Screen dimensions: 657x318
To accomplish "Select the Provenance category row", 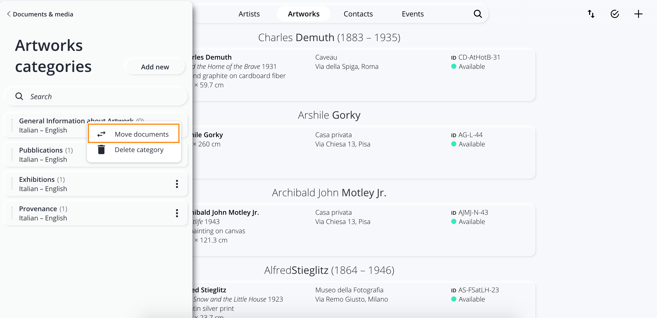I will 96,213.
